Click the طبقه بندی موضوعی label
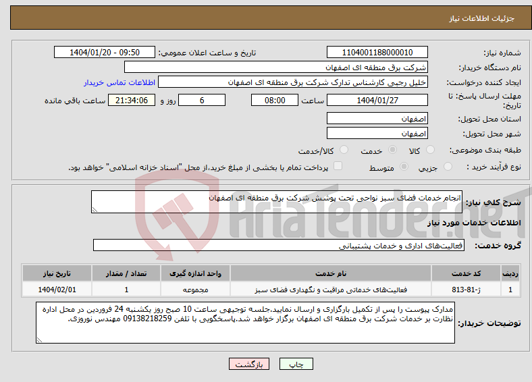The height and width of the screenshot is (382, 532). click(485, 150)
